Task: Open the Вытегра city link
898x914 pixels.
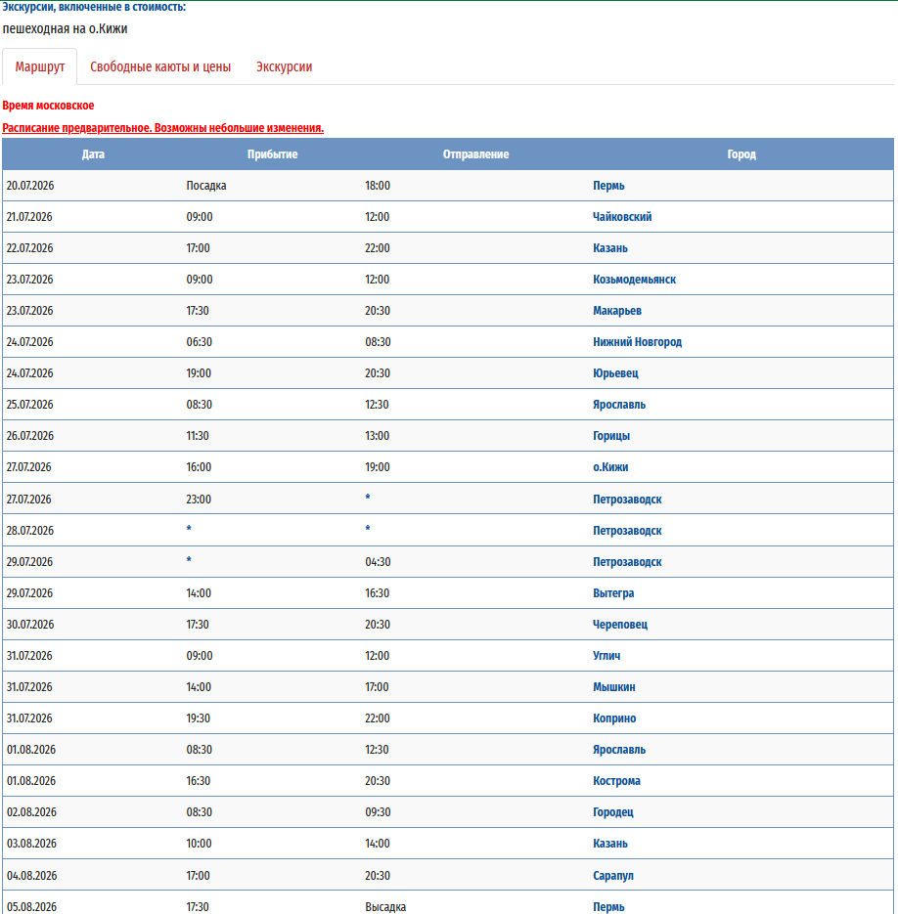Action: (613, 593)
